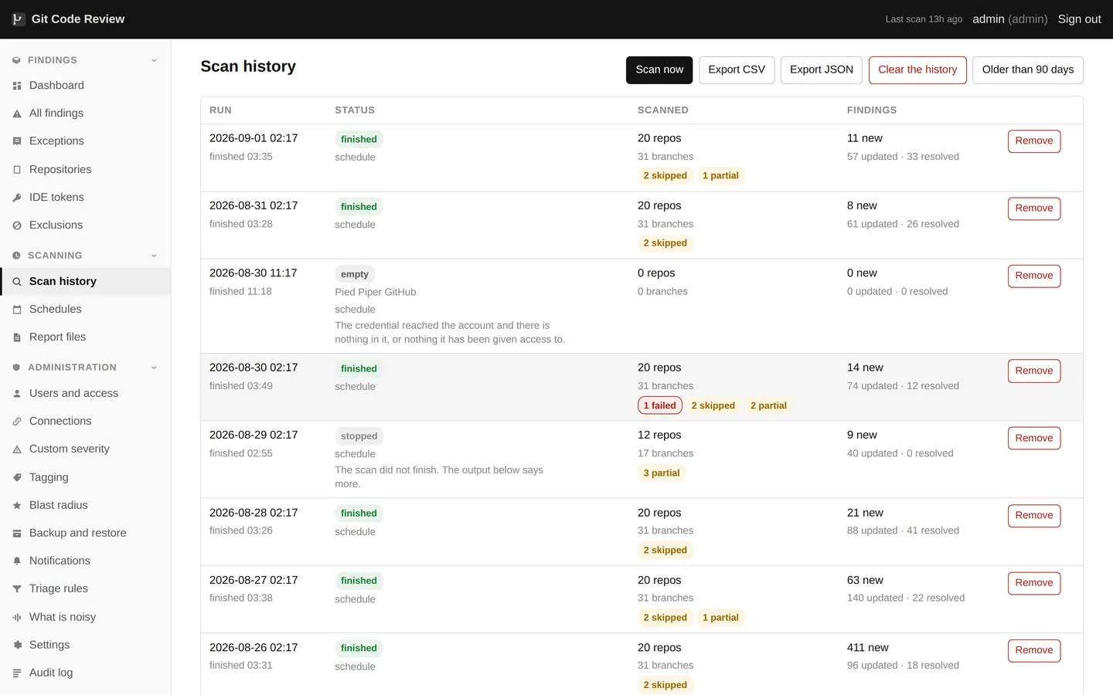
Task: Click the Audit log lines icon
Action: point(17,673)
